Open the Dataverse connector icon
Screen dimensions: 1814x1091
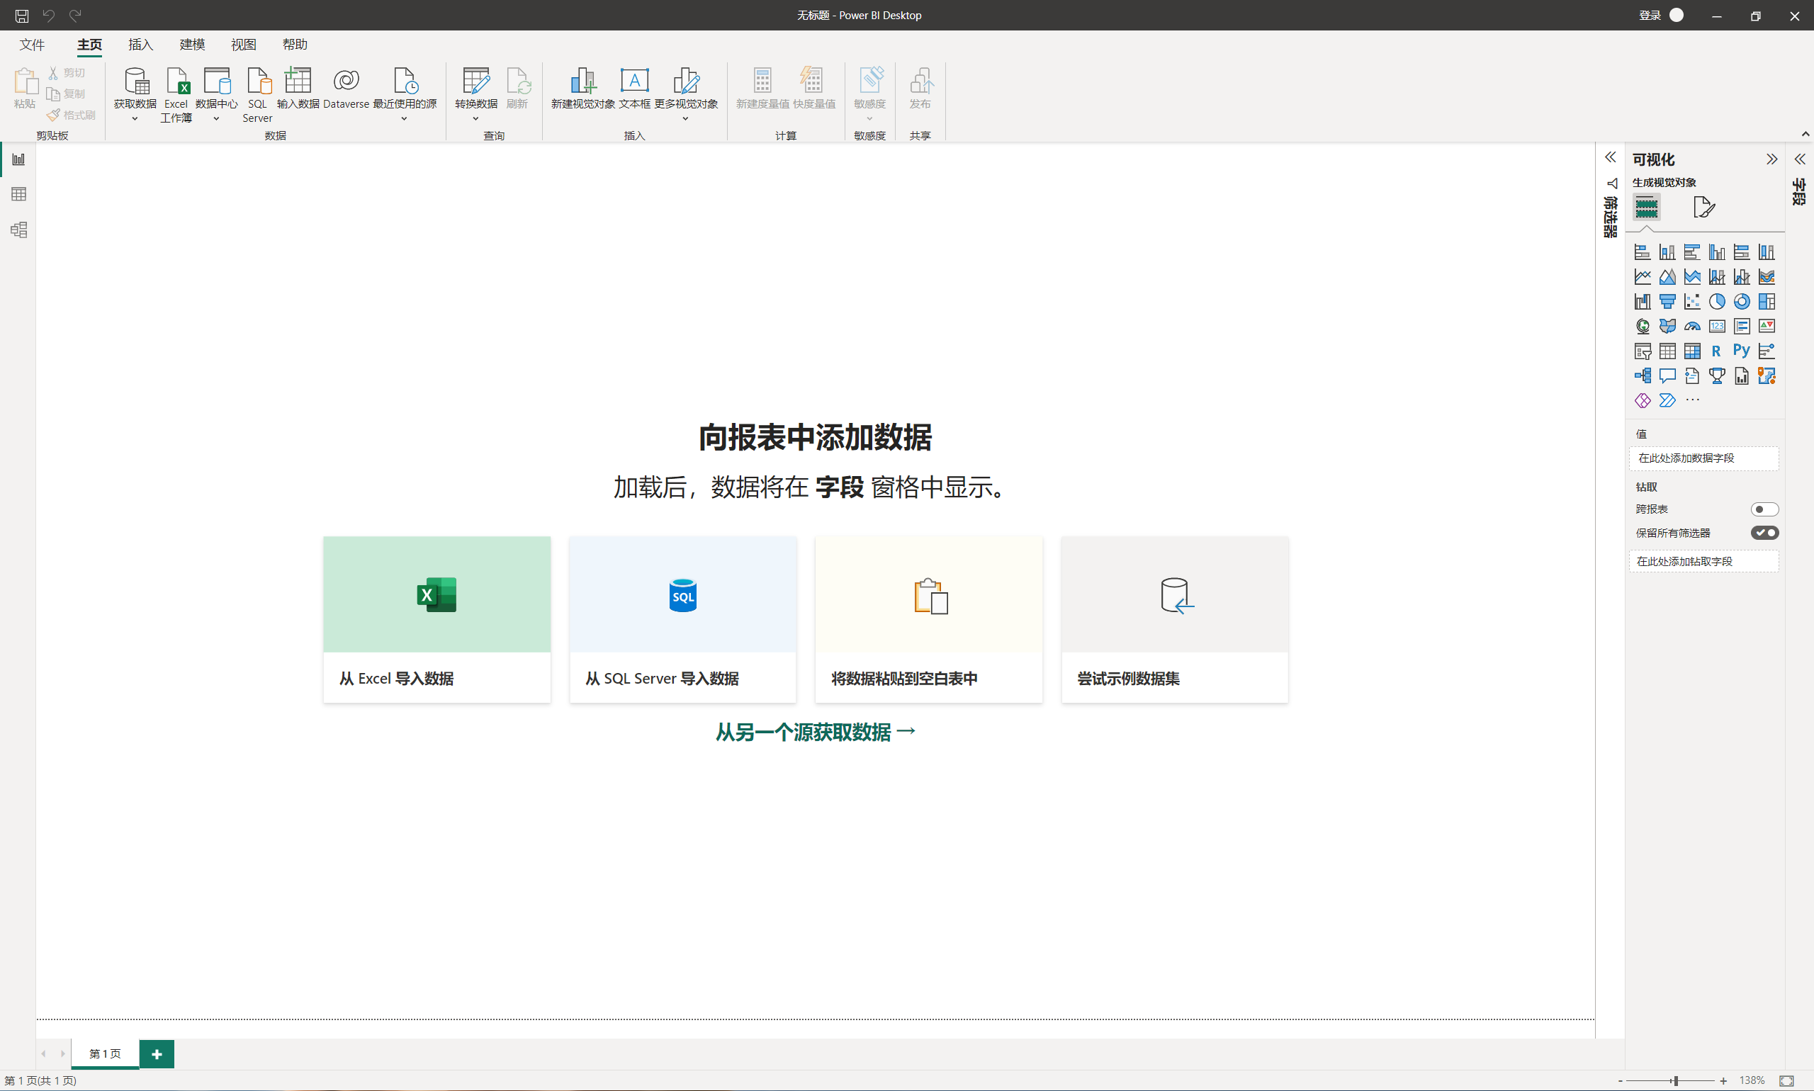pos(346,81)
